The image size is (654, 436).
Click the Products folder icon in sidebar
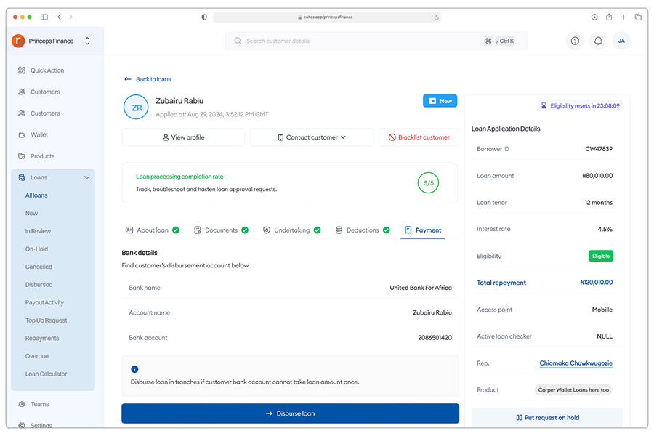tap(22, 156)
